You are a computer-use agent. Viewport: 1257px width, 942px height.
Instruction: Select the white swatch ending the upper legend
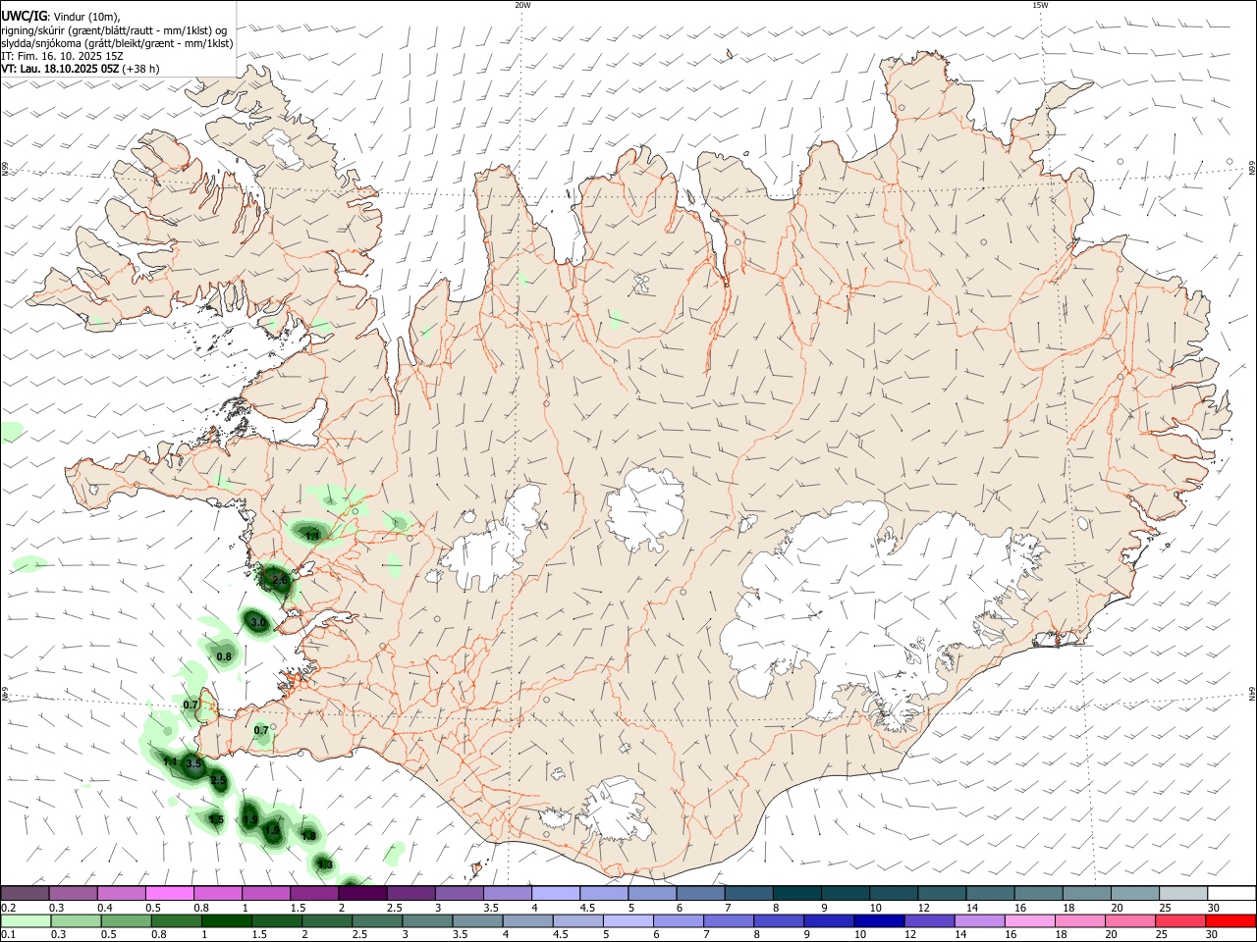pos(1231,894)
